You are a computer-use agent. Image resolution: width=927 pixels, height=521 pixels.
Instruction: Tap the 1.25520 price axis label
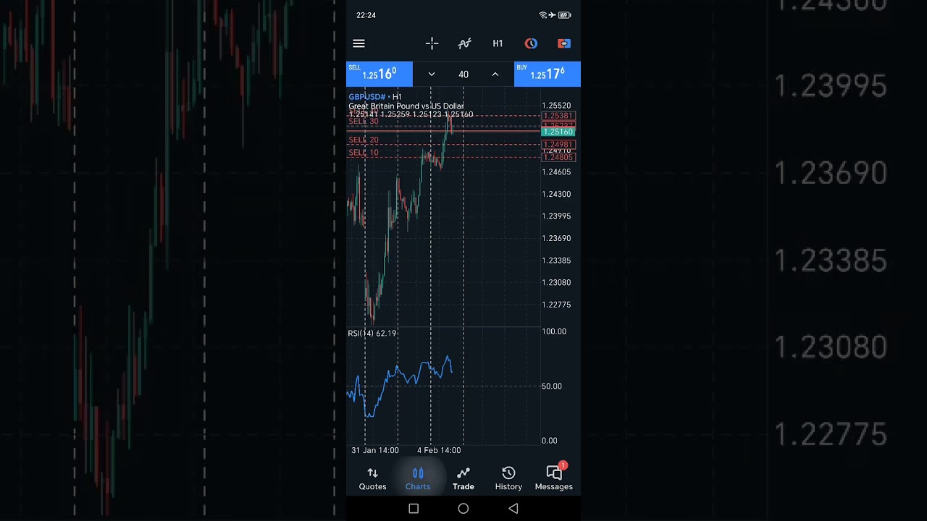[556, 106]
